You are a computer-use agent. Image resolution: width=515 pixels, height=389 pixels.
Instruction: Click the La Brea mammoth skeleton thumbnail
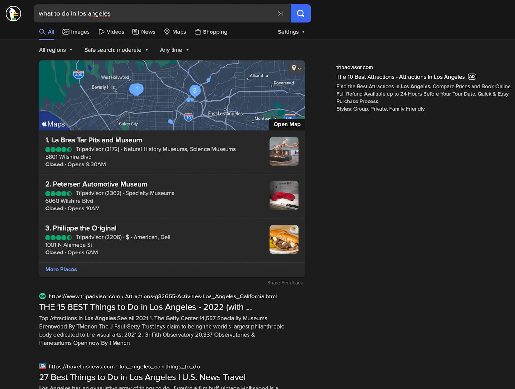284,151
